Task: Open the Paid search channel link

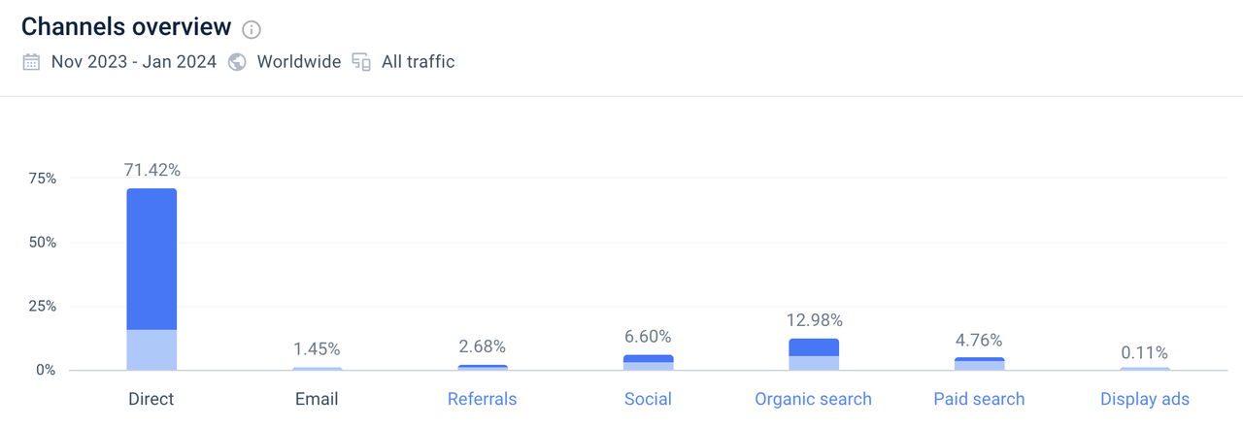Action: 979,399
